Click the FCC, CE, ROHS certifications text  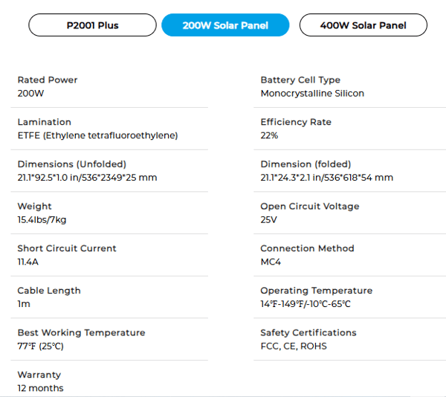pos(294,346)
